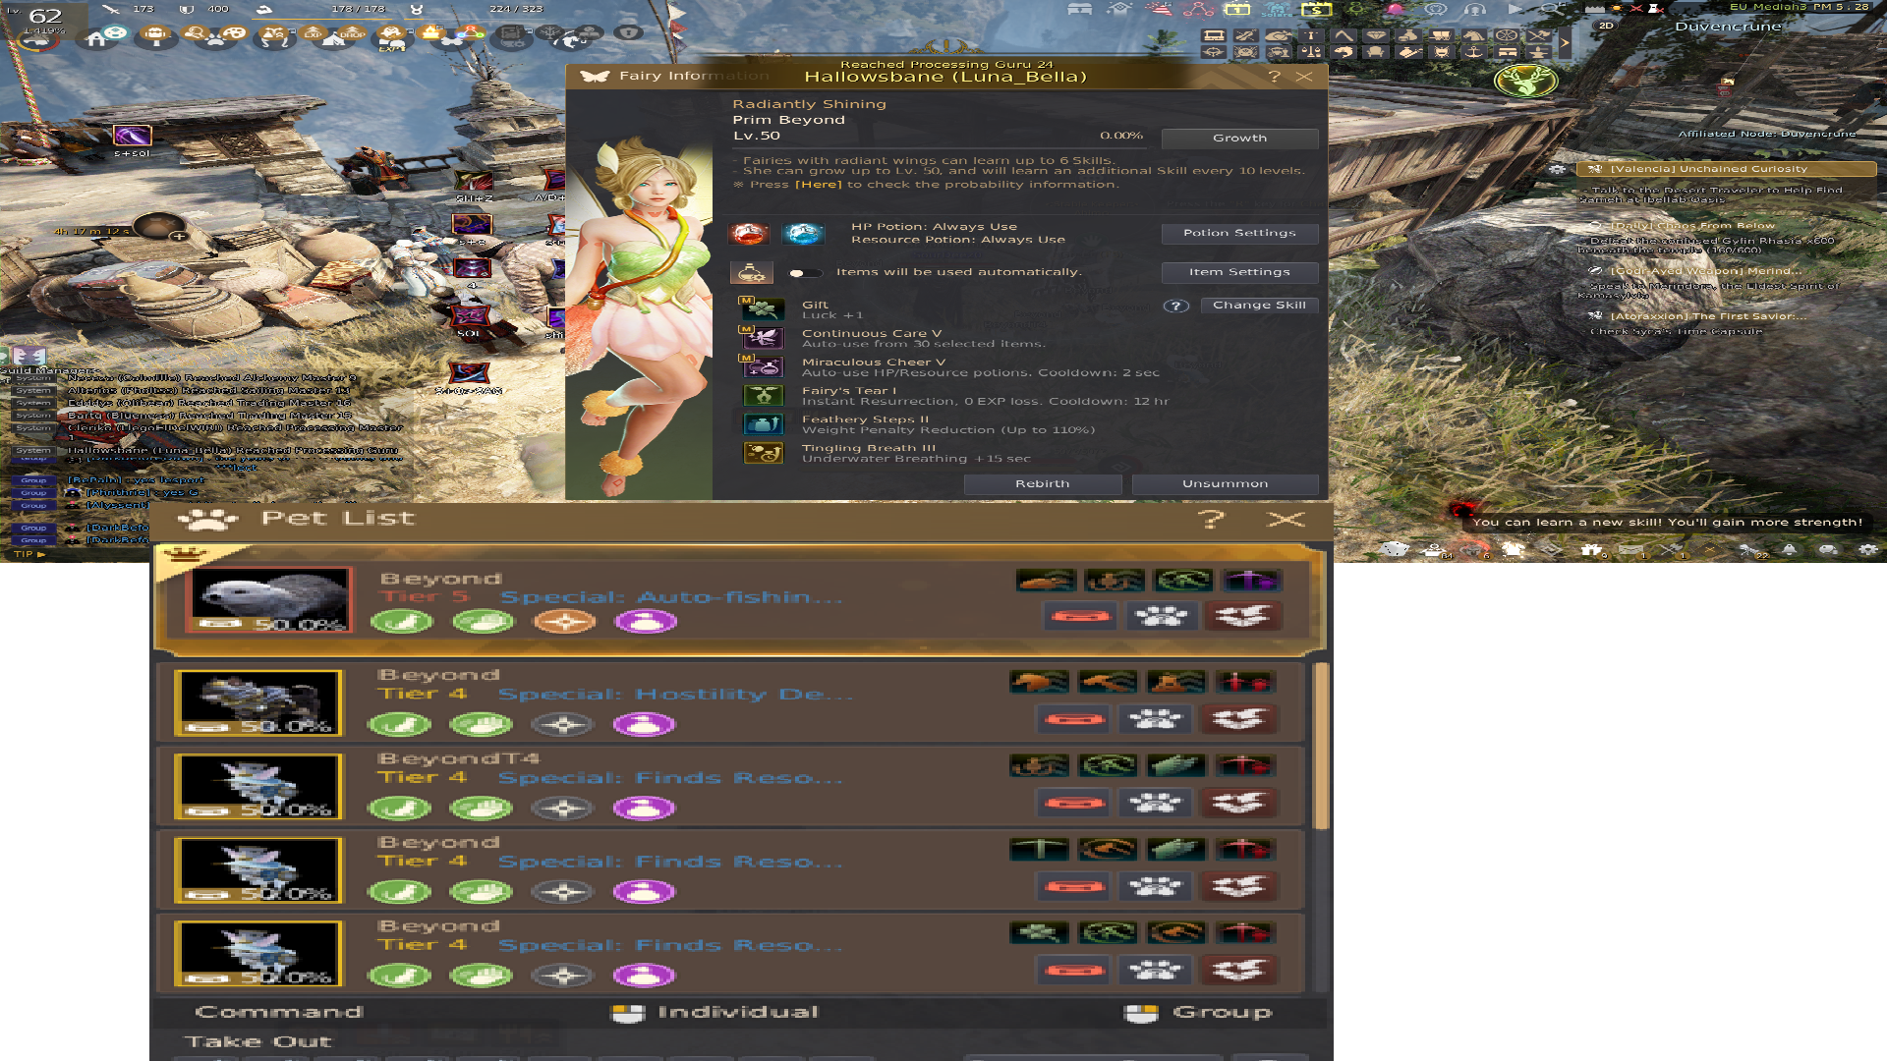The width and height of the screenshot is (1887, 1061).
Task: Toggle the Tier 5 pet's orange special skill
Action: (x=564, y=622)
